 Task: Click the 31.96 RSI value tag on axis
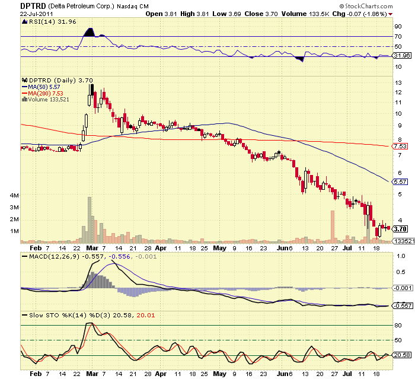click(x=402, y=56)
